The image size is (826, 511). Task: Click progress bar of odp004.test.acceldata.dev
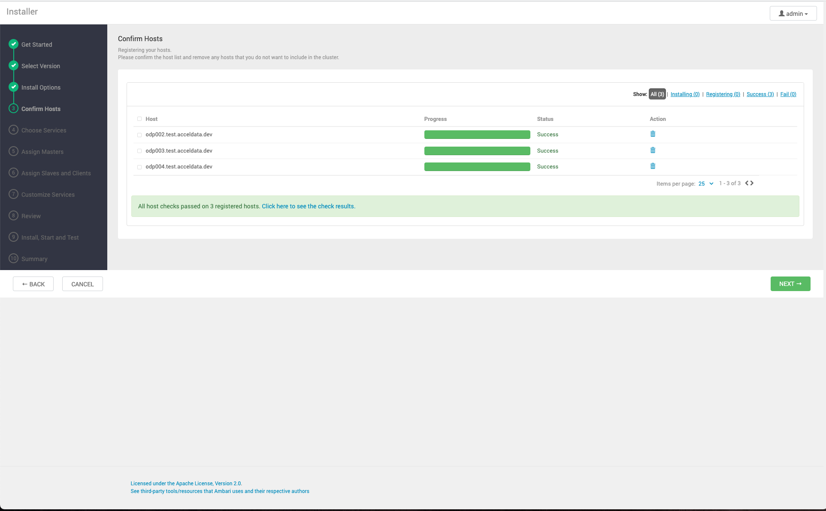coord(477,167)
